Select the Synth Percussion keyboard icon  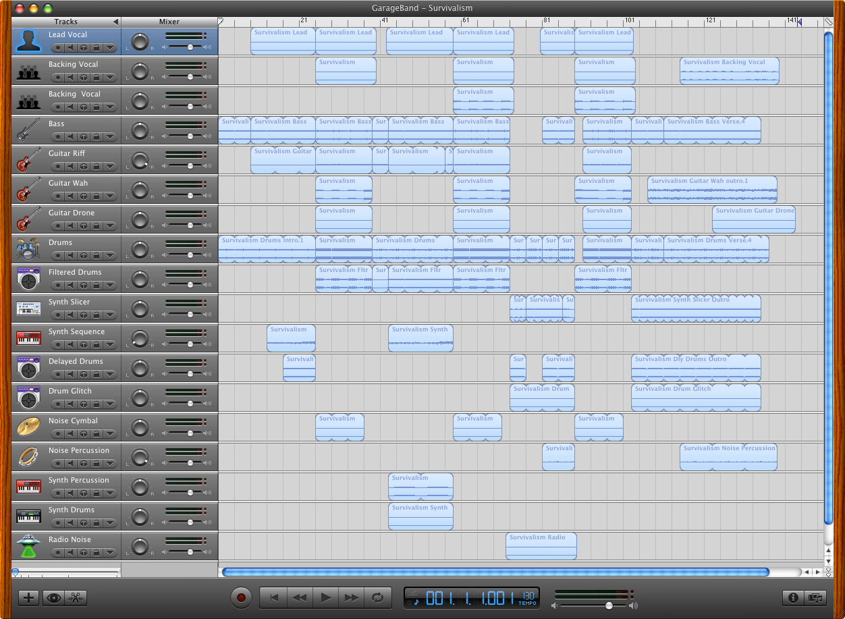[x=28, y=487]
